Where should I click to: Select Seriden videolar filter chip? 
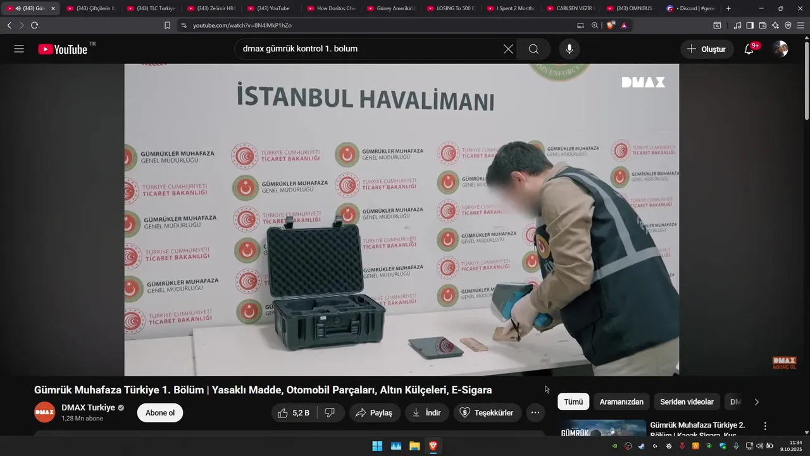[687, 402]
